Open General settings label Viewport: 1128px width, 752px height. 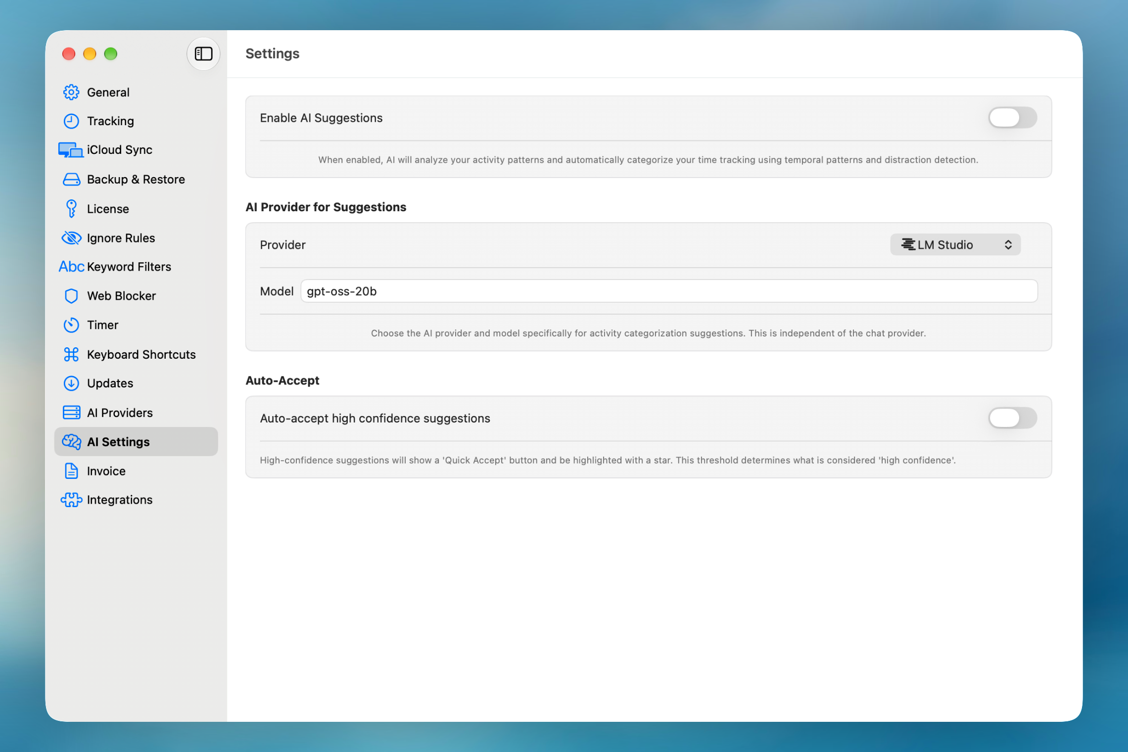tap(108, 92)
